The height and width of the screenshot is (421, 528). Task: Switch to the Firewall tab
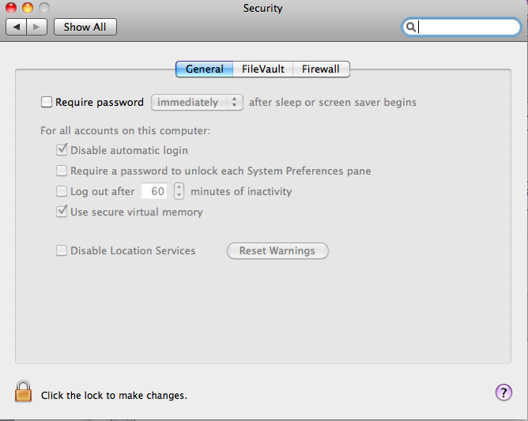click(x=321, y=69)
